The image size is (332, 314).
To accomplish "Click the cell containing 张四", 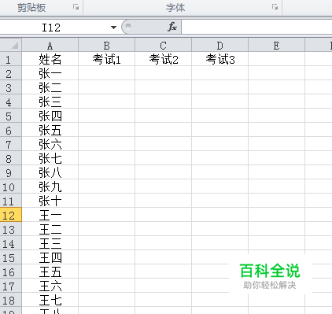I will [x=50, y=116].
